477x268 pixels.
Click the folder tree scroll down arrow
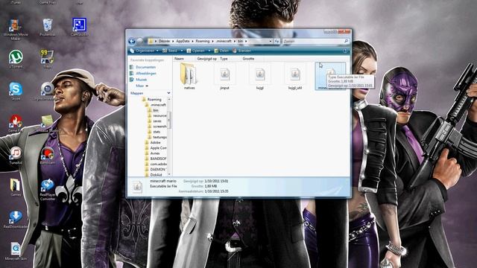coord(169,174)
